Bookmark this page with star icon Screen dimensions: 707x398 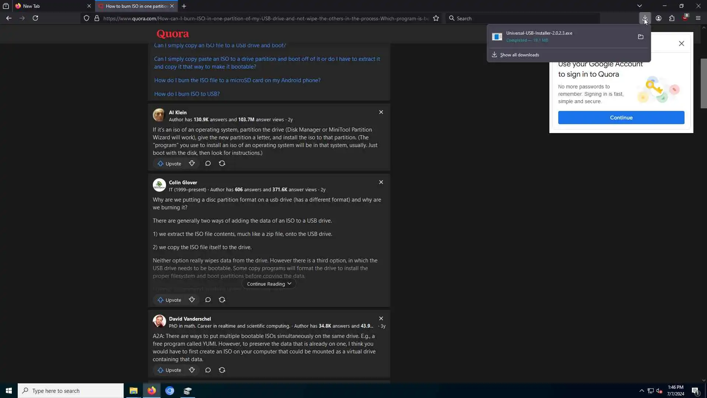click(436, 18)
